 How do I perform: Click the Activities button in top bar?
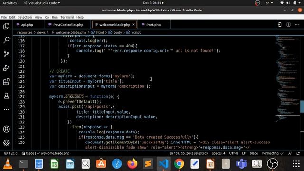click(x=9, y=3)
